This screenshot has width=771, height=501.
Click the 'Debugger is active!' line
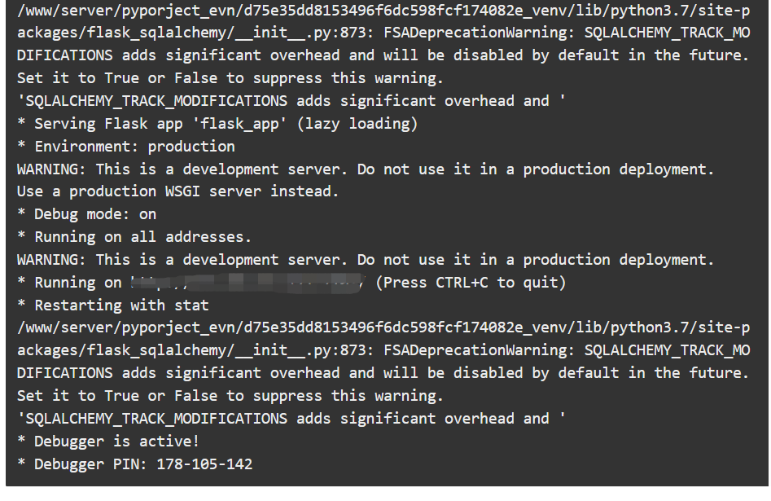108,442
